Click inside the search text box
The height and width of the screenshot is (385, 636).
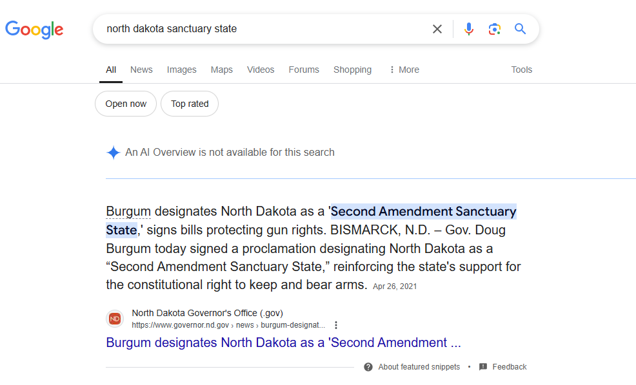(264, 29)
